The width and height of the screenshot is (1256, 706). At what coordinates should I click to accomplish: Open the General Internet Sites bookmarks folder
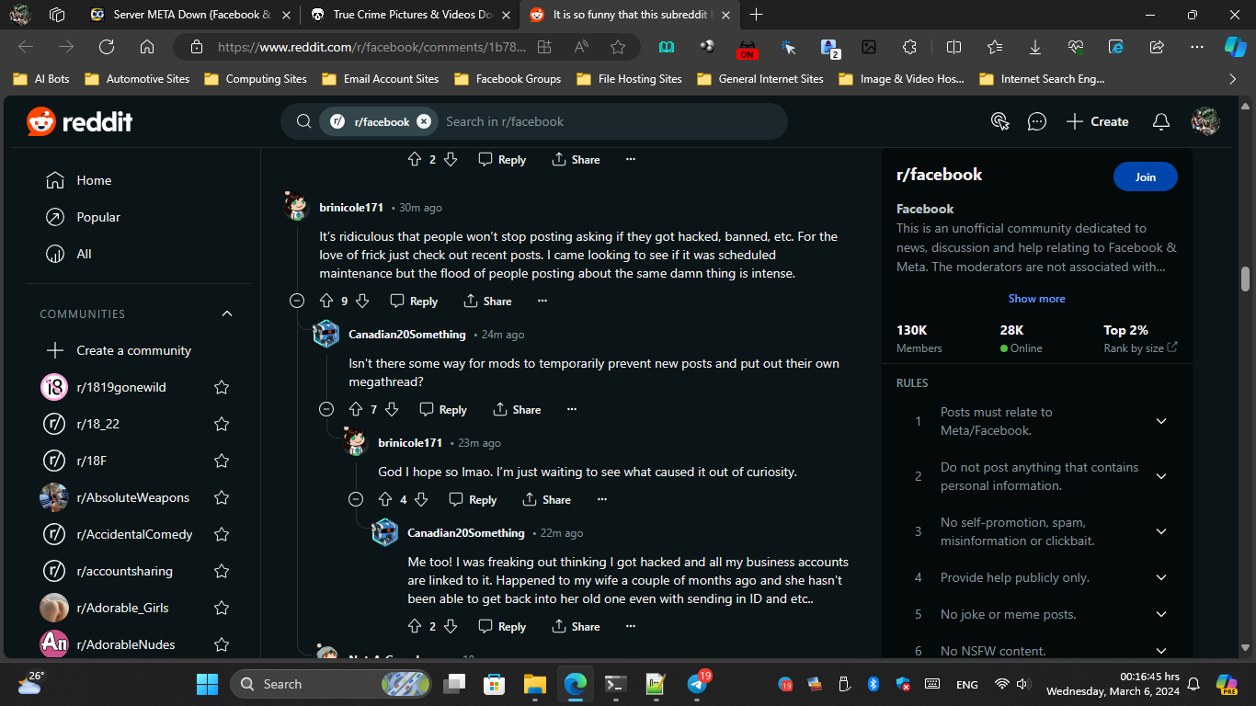click(760, 79)
